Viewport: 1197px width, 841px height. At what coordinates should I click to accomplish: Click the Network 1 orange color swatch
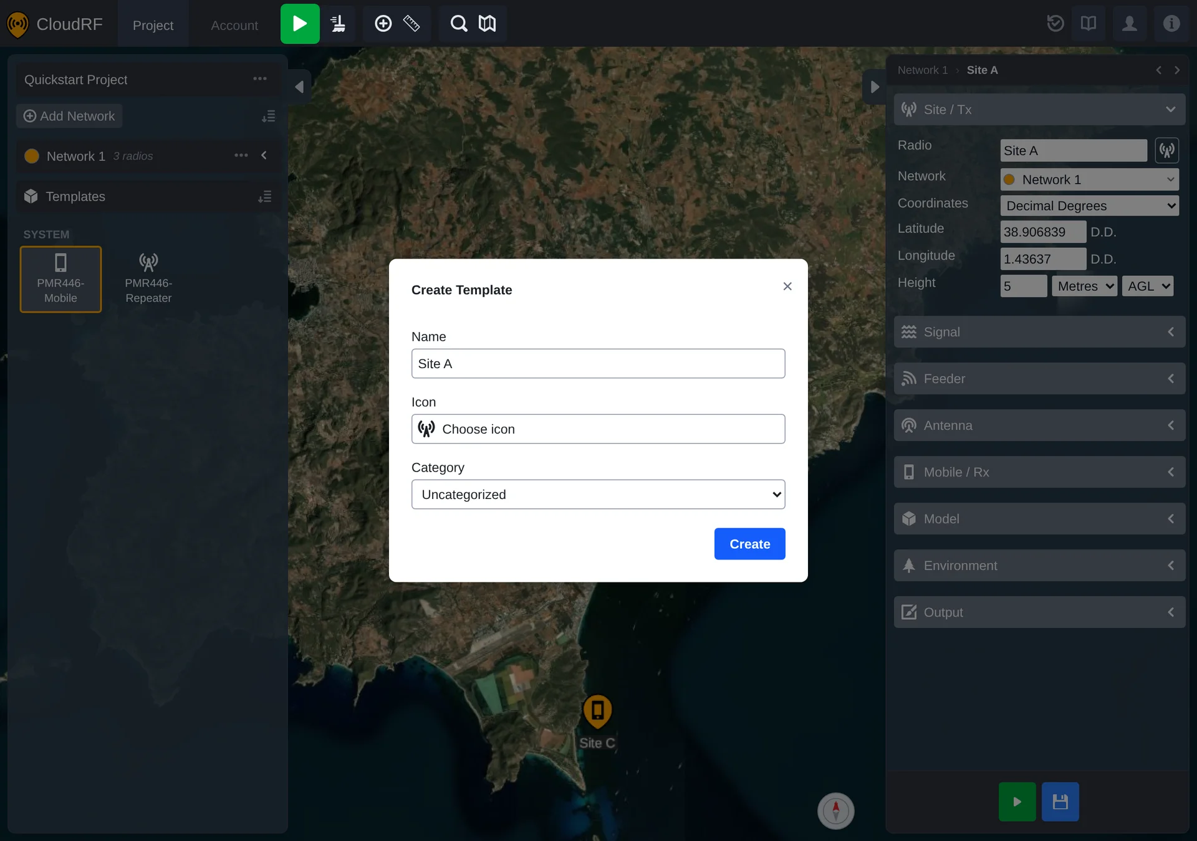point(31,156)
